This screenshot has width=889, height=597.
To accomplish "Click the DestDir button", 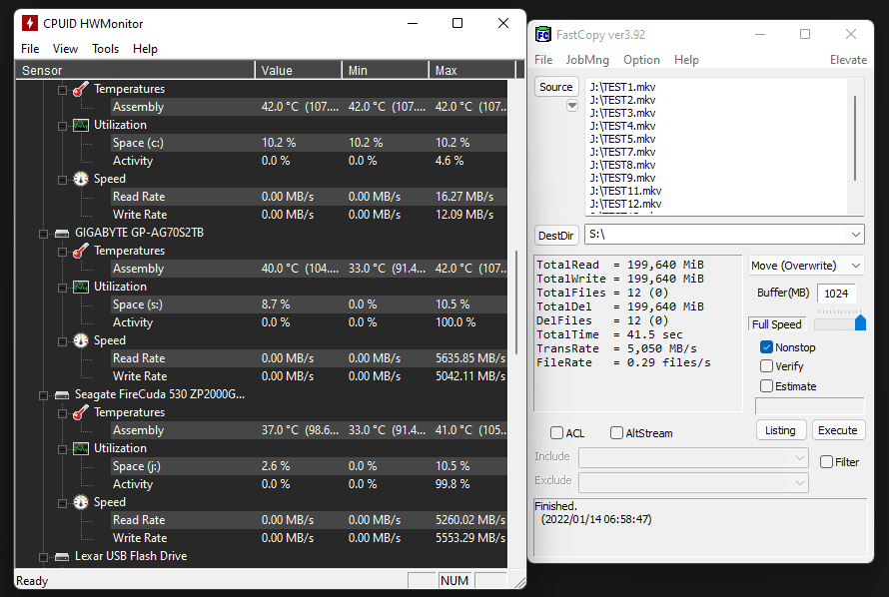I will click(555, 236).
